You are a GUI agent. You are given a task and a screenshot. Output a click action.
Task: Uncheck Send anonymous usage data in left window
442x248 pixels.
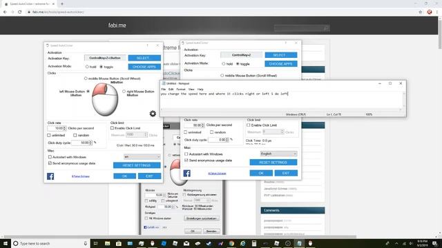pyautogui.click(x=50, y=163)
